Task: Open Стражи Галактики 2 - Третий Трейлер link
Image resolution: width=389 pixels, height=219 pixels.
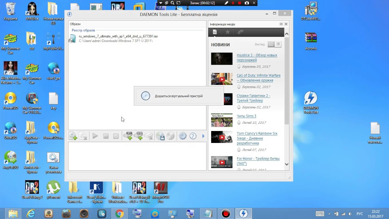Action: 253,98
